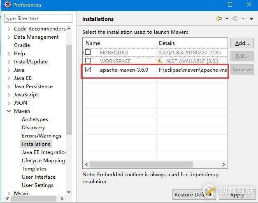Click the Restore Defaults button
The height and width of the screenshot is (203, 258).
[194, 195]
